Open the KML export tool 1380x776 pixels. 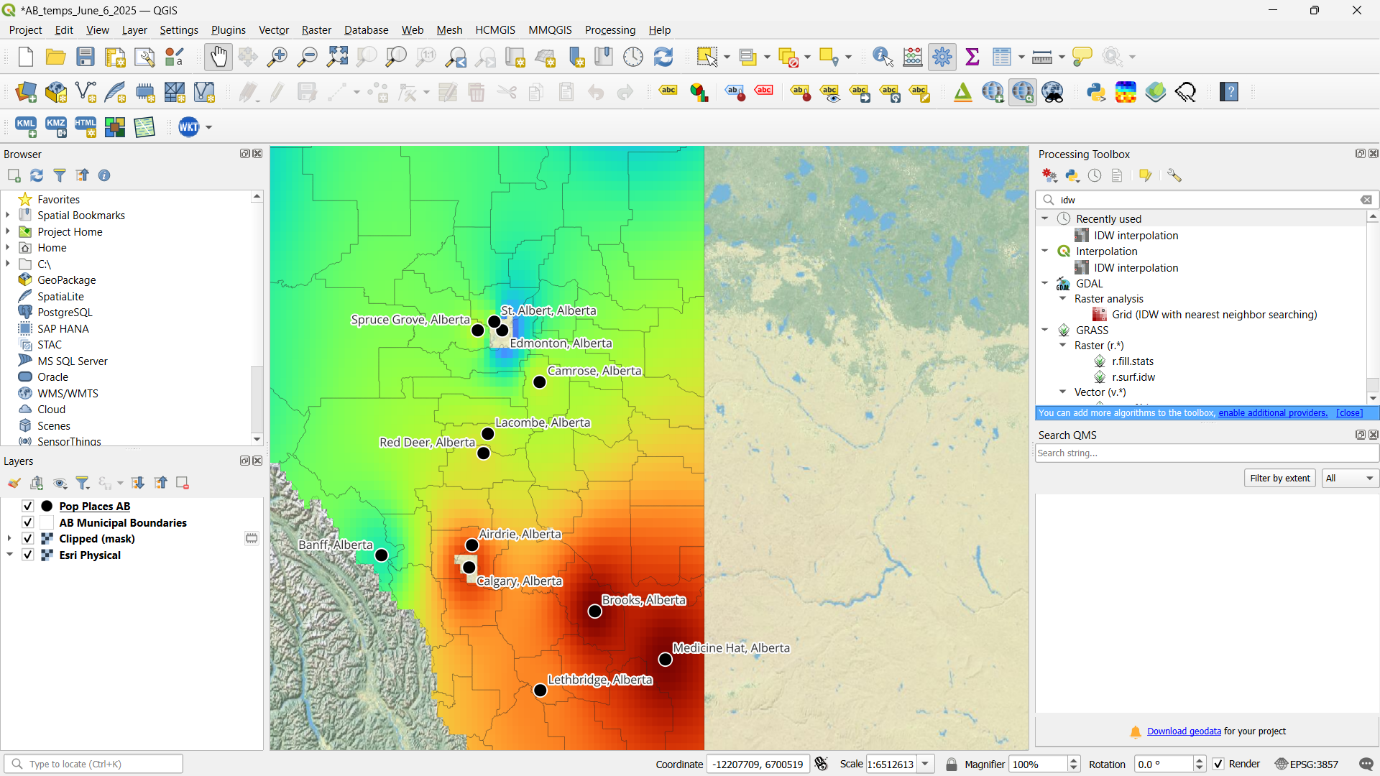point(25,126)
